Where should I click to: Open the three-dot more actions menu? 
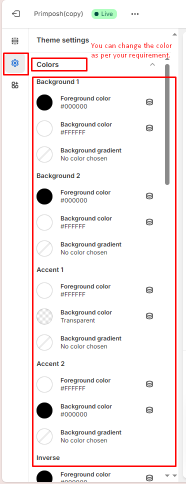coord(135,14)
